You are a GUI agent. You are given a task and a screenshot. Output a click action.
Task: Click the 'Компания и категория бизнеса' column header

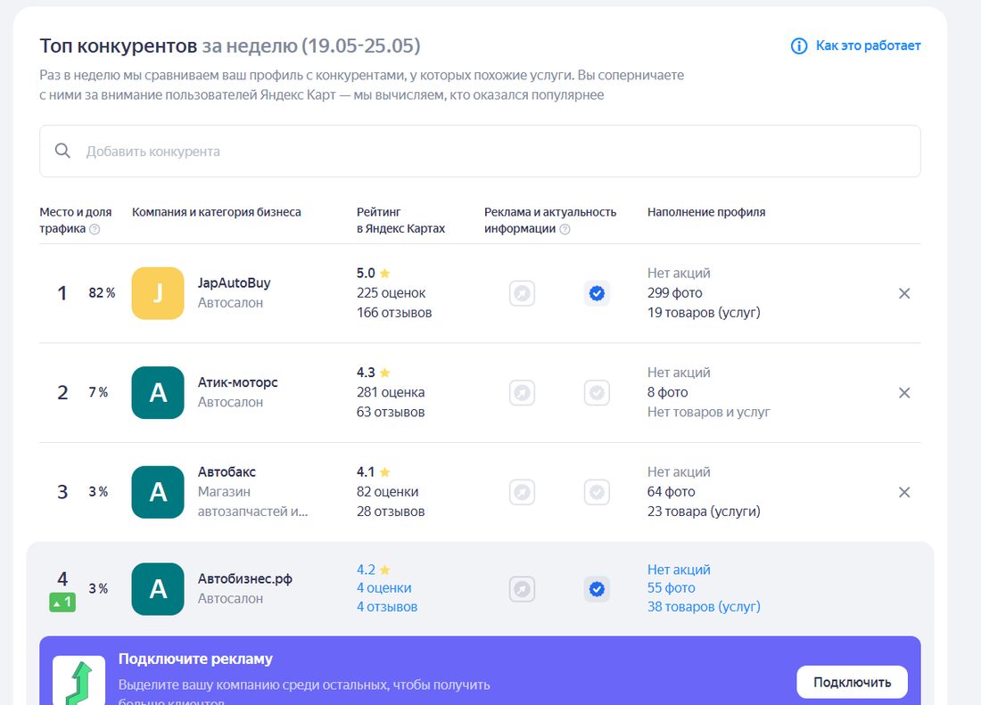(217, 212)
